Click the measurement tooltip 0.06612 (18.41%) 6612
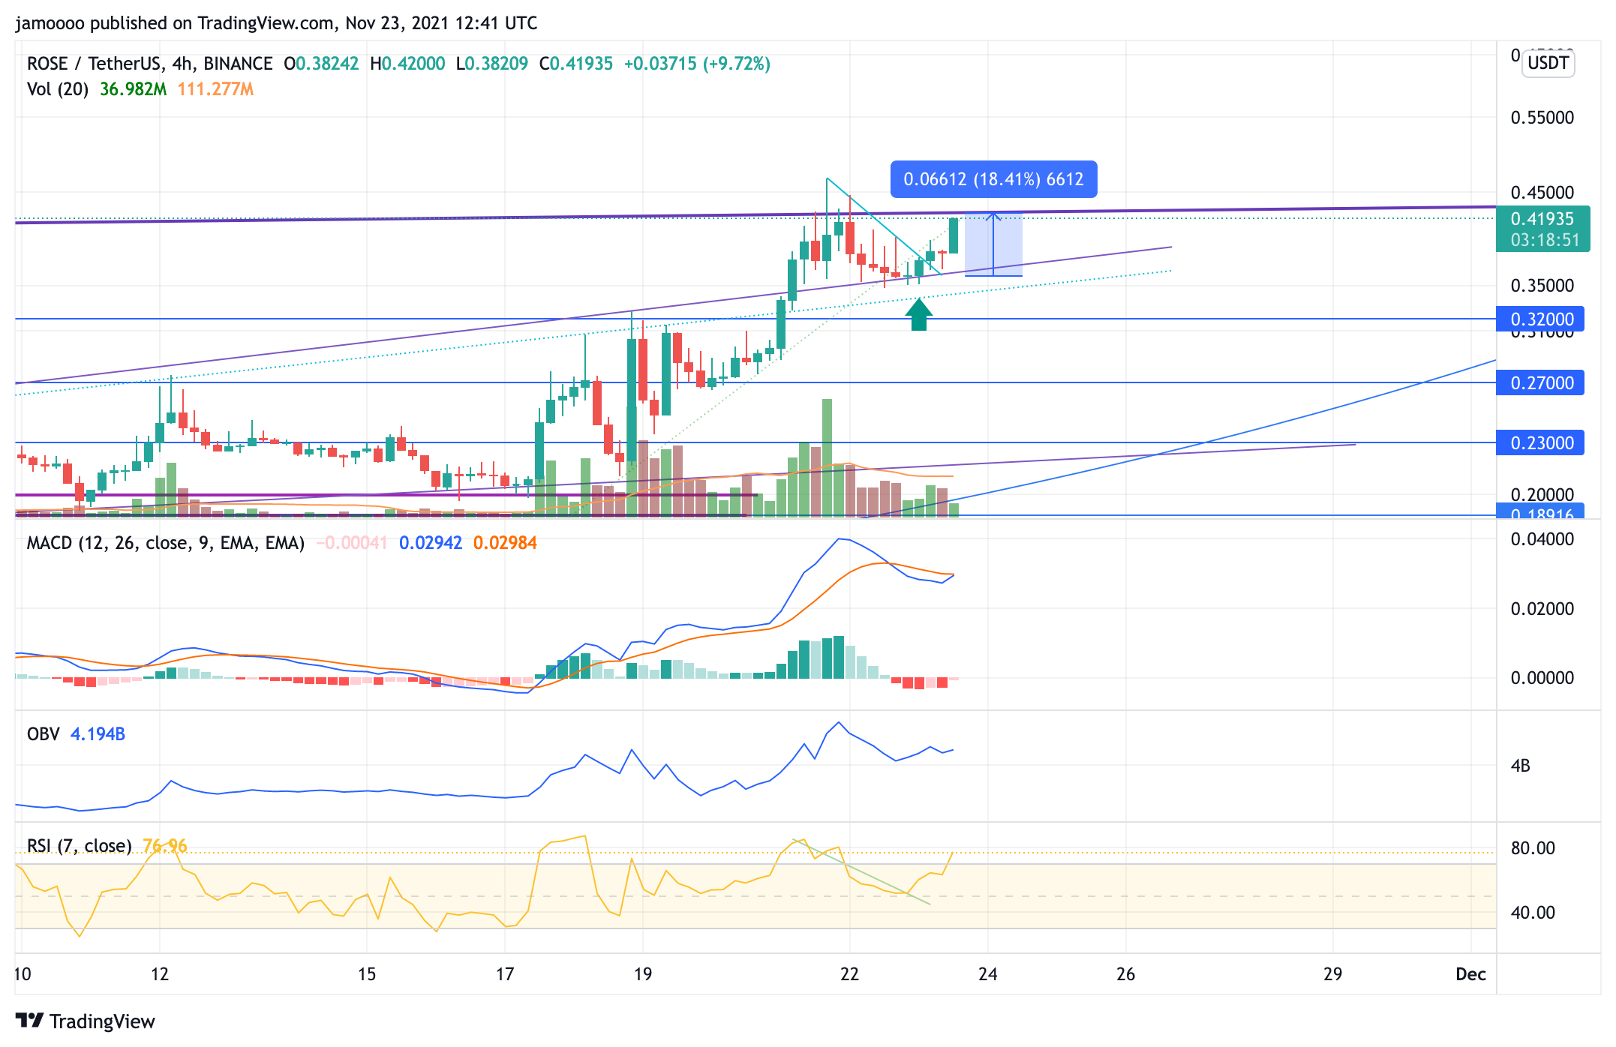The image size is (1616, 1047). coord(993,179)
